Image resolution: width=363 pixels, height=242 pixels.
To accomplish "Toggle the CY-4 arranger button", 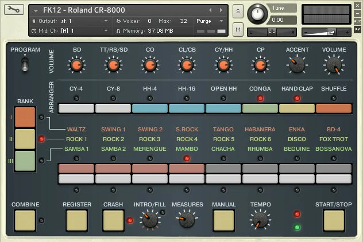I will click(x=76, y=108).
